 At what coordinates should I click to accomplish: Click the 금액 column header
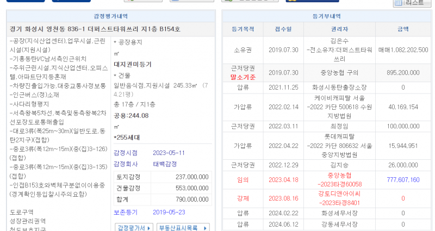(x=403, y=28)
